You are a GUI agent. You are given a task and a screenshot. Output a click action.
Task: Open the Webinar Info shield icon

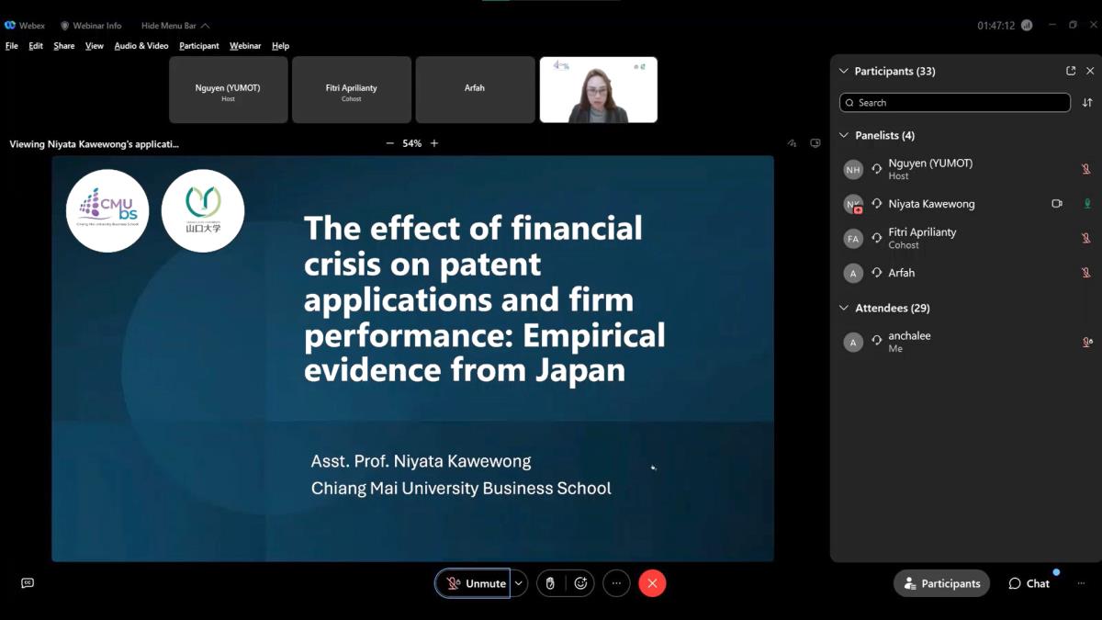pyautogui.click(x=64, y=26)
